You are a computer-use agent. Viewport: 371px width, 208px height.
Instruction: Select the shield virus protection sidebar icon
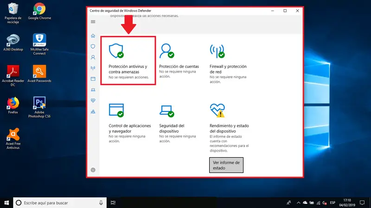[x=93, y=47]
